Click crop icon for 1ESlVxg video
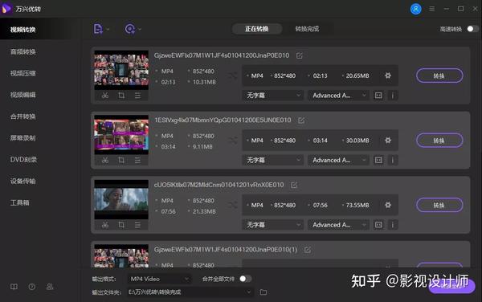The width and height of the screenshot is (482, 302). tap(121, 160)
